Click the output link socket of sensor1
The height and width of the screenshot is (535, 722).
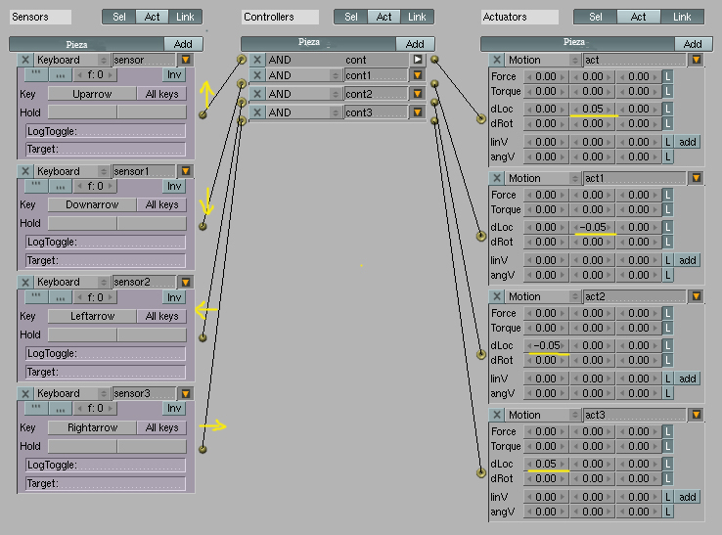[203, 226]
